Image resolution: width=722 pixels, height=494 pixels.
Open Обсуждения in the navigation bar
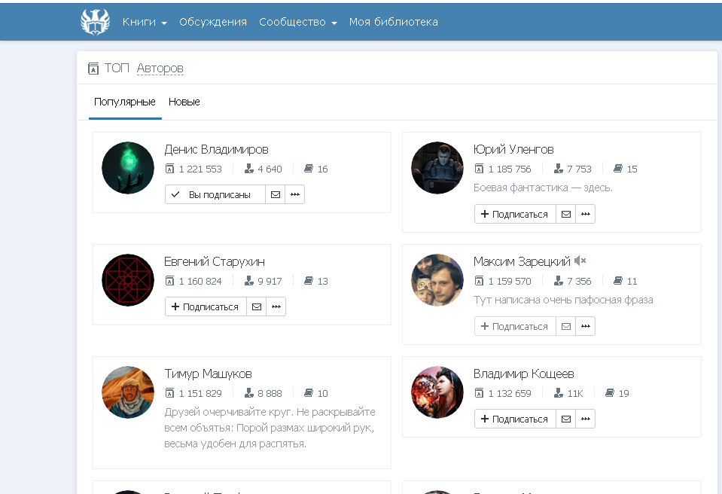[x=213, y=22]
